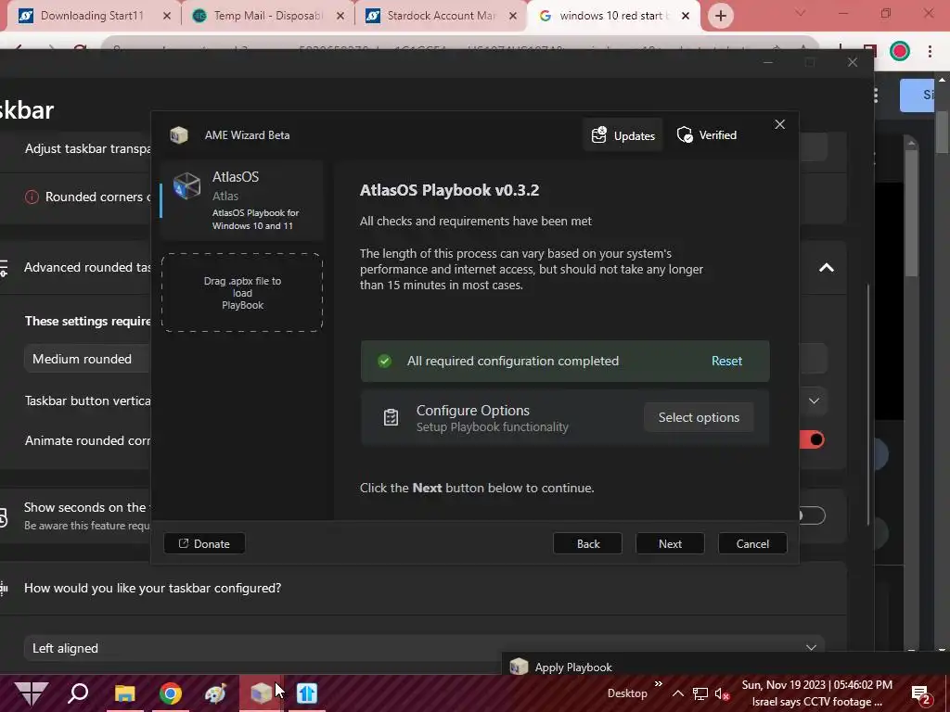Click the Rounded corners info icon

pyautogui.click(x=32, y=197)
